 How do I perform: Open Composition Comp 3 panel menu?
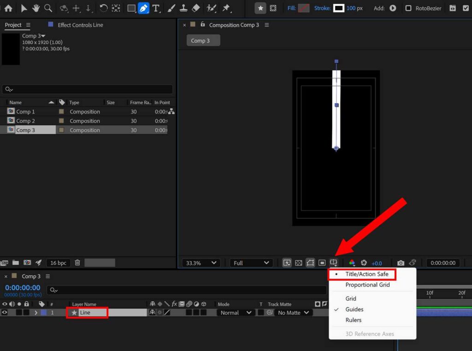pyautogui.click(x=267, y=25)
